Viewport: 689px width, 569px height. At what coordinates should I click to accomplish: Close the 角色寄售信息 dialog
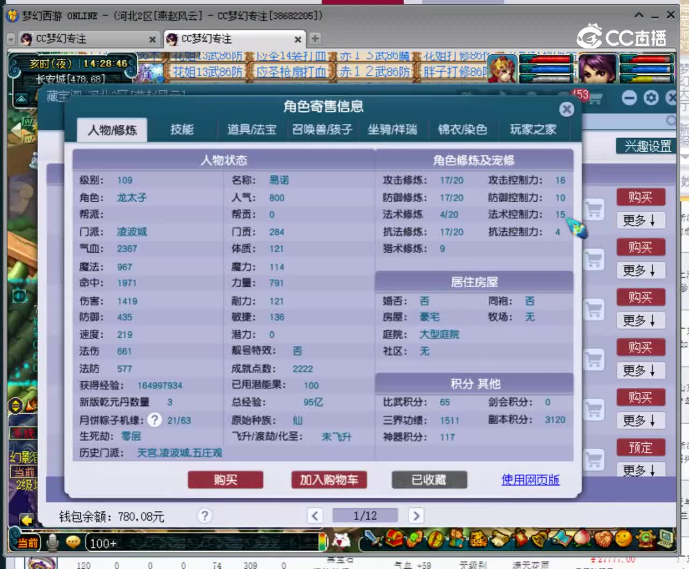coord(566,109)
